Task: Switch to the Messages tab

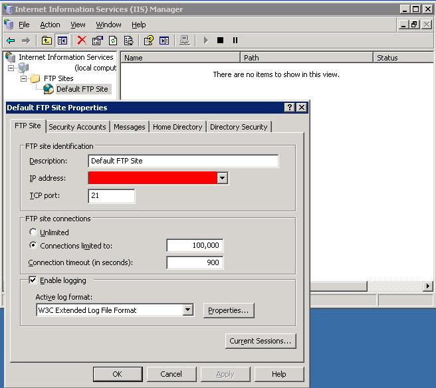Action: pos(130,127)
